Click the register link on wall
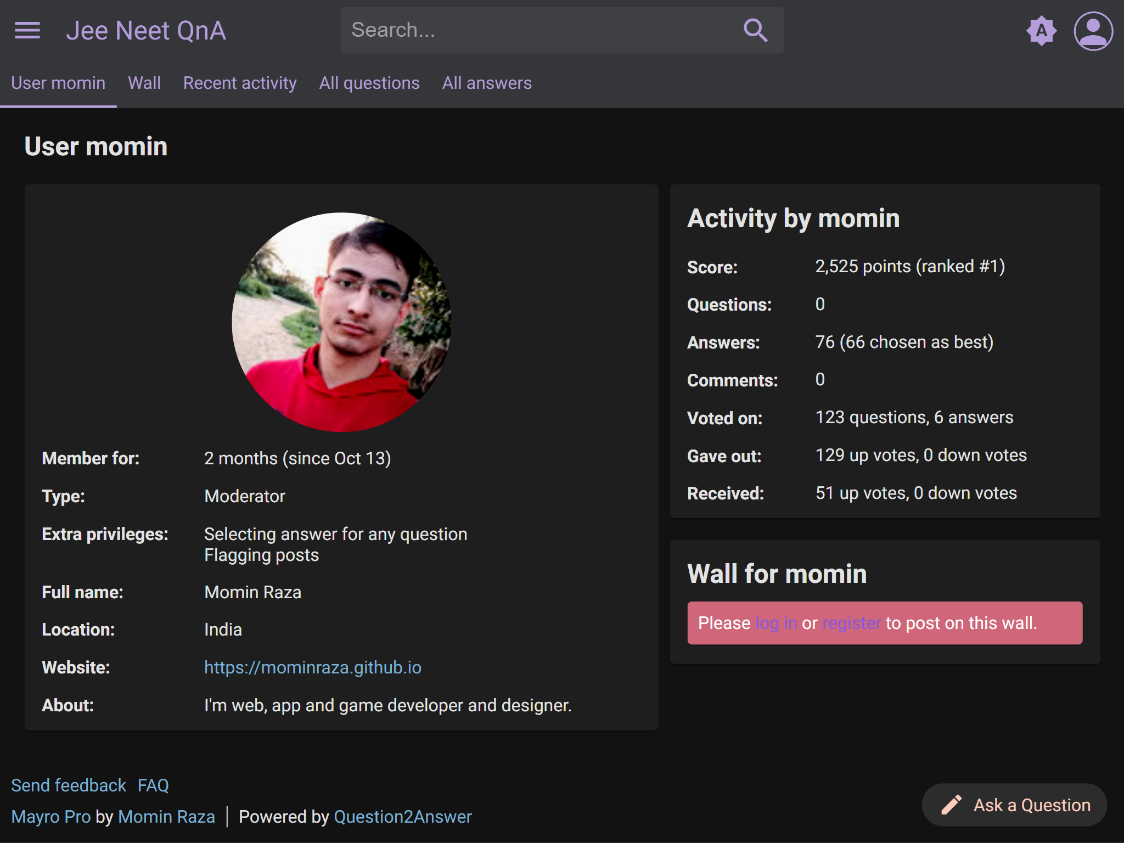The width and height of the screenshot is (1124, 843). pos(851,623)
